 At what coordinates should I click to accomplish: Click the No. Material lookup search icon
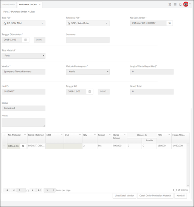pos(23,146)
